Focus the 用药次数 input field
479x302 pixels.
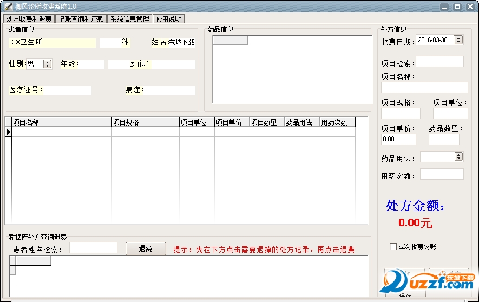[442, 174]
